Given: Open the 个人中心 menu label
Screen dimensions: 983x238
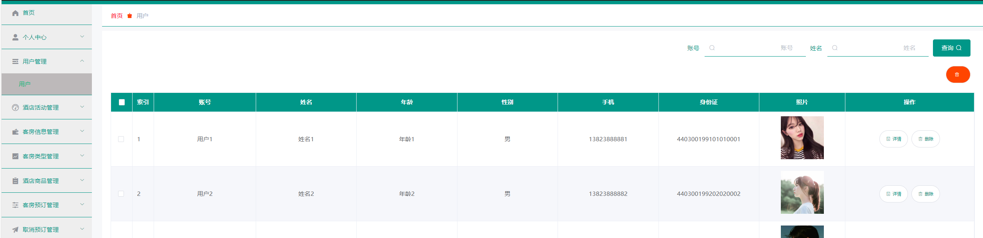Looking at the screenshot, I should 34,37.
